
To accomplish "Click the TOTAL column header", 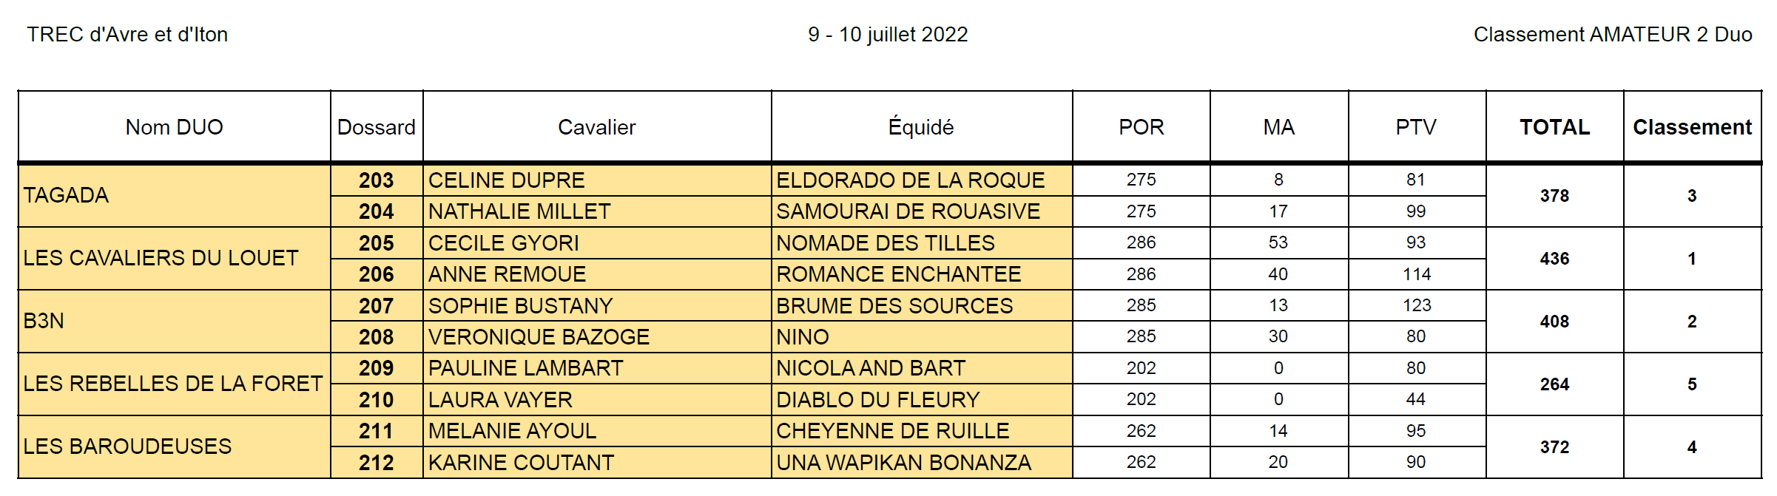I will tap(1555, 127).
